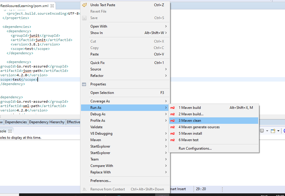Open StartExplorer entry directly above Team

pos(125,153)
